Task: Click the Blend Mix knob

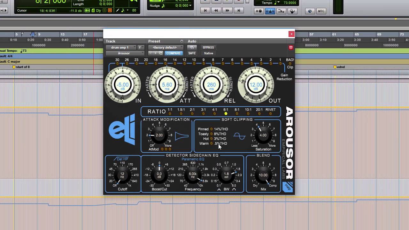Action: point(263,175)
